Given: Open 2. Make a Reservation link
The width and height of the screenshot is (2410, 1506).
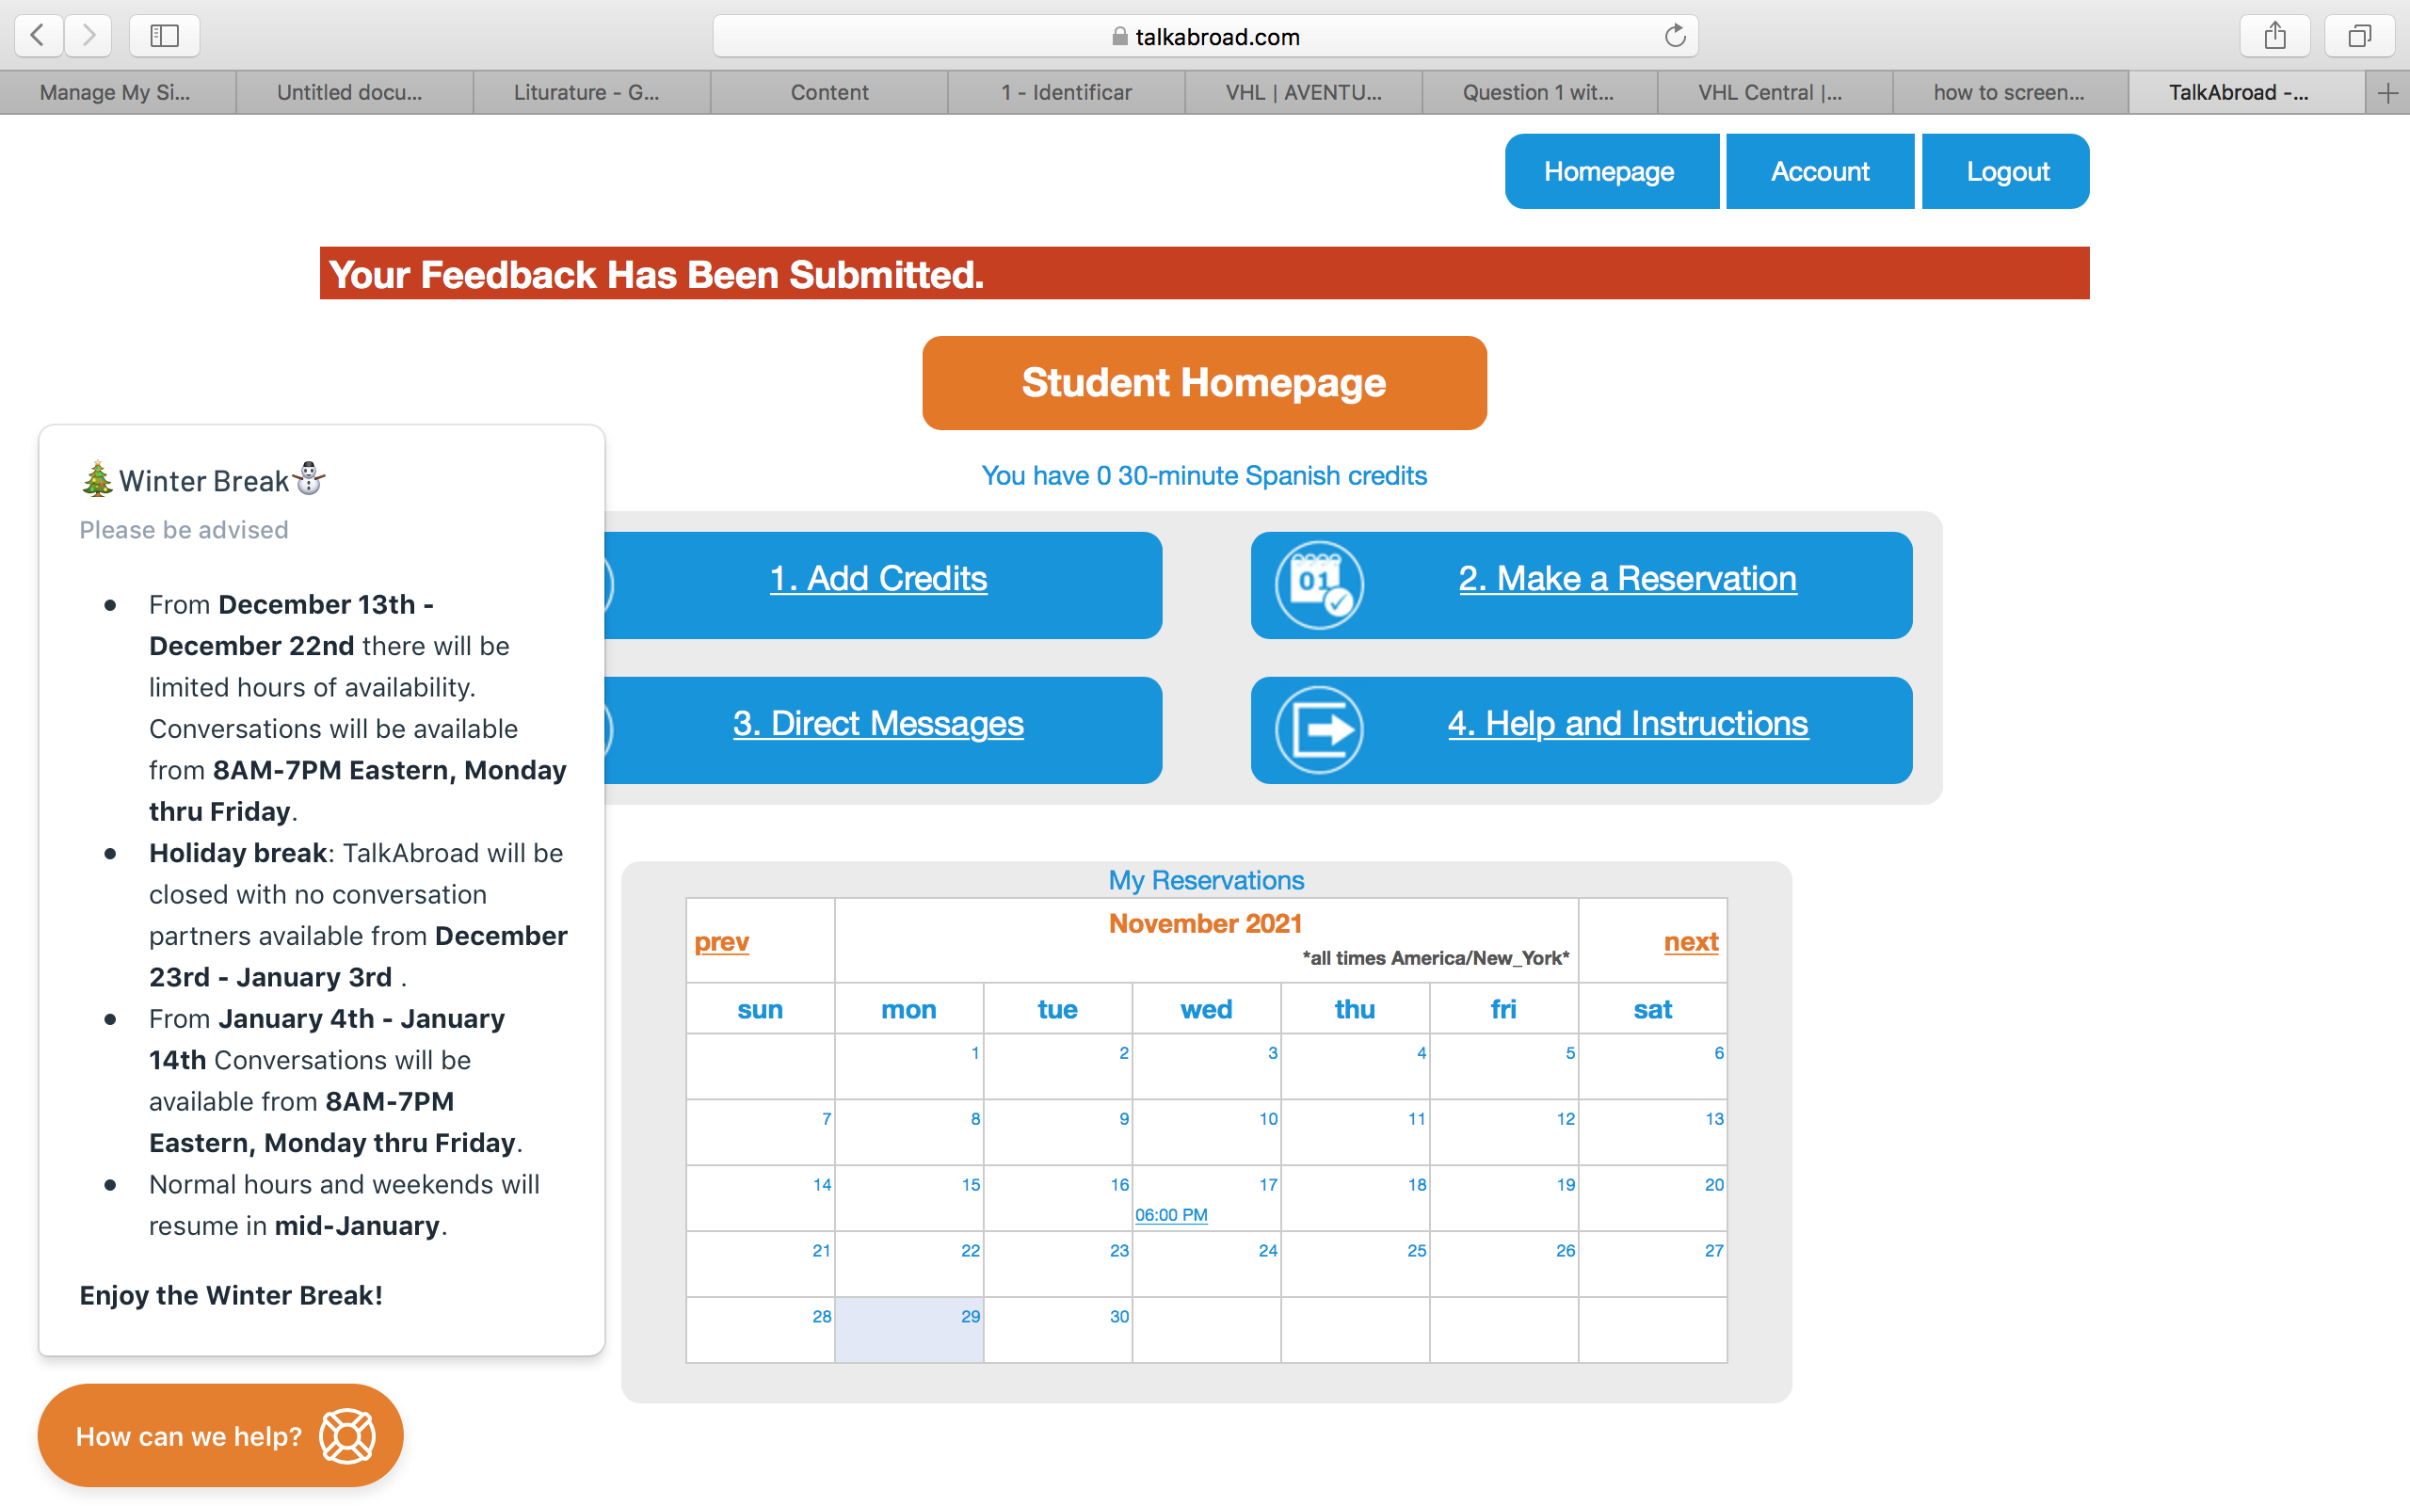Looking at the screenshot, I should click(x=1628, y=579).
